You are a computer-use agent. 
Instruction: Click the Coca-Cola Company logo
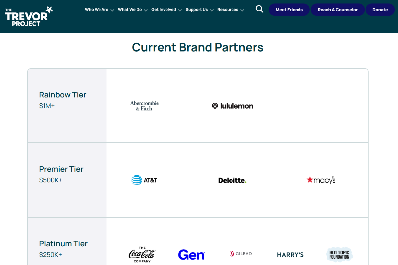(142, 254)
